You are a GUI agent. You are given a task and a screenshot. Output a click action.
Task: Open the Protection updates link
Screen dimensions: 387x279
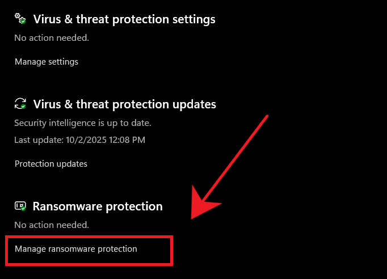51,164
